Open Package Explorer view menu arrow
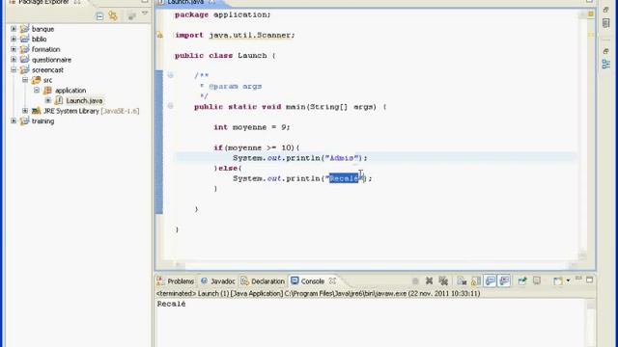Screen dimensions: 618x347 145,13
